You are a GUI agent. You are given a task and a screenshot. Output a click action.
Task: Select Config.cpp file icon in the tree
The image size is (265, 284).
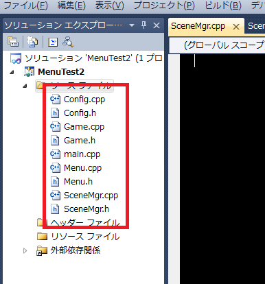[55, 99]
